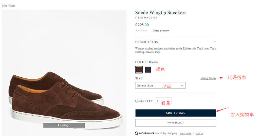Click the size dropdown chevron arrow
The height and width of the screenshot is (136, 260).
point(182,85)
